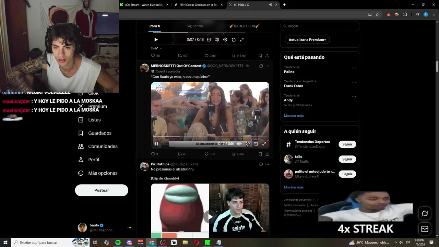439x247 pixels.
Task: Switch to Siguiendo tab
Action: coord(194,26)
